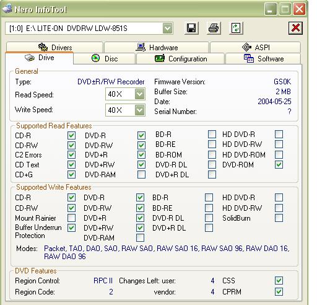Toggle CD-R checkbox under Read Features
The height and width of the screenshot is (305, 317).
(71, 136)
